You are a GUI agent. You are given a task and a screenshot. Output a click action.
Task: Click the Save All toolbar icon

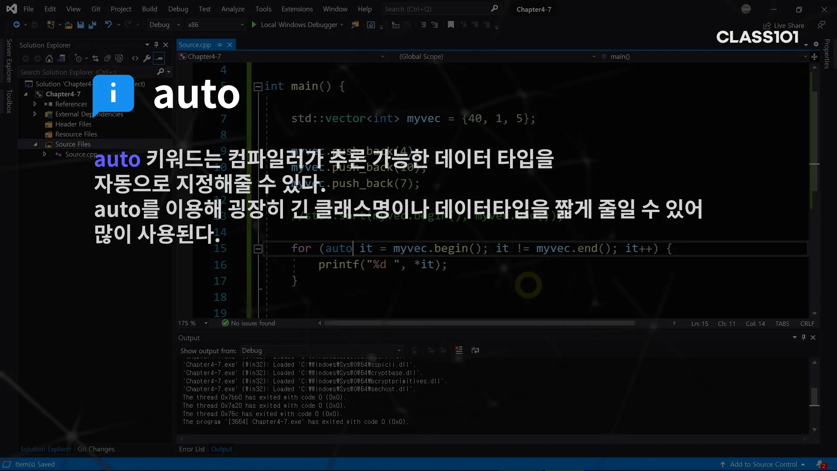click(x=92, y=25)
